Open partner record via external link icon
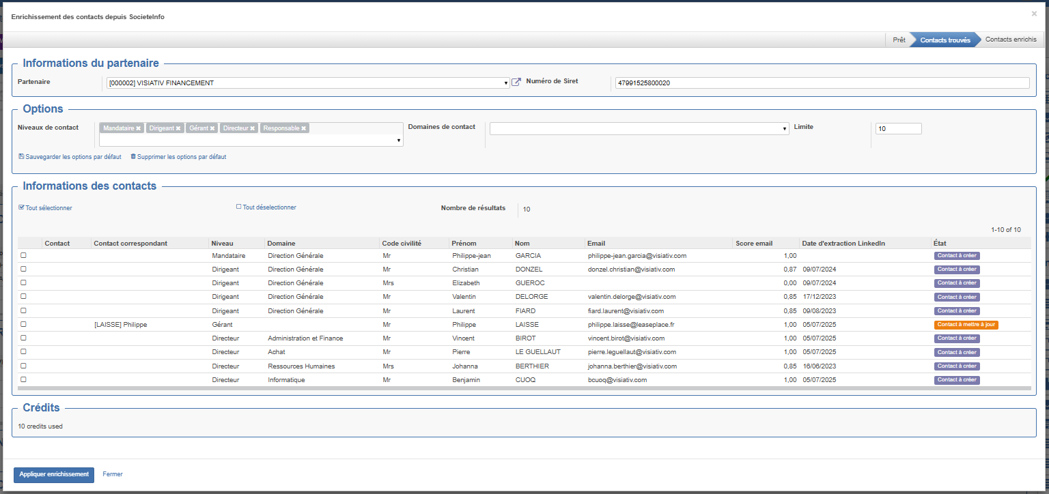Screen dimensions: 1049x494 516,83
